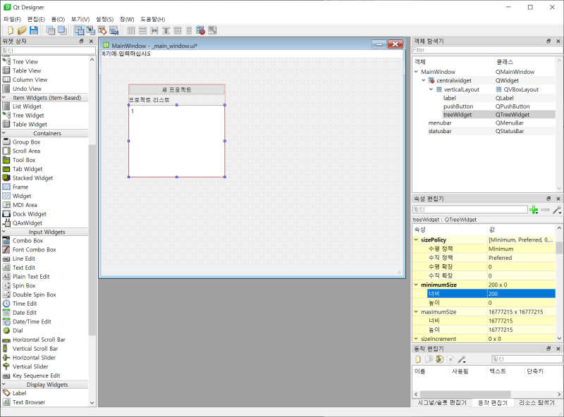Apply Lay Out Vertically from the toolbar
The height and width of the screenshot is (417, 564).
pos(142,30)
